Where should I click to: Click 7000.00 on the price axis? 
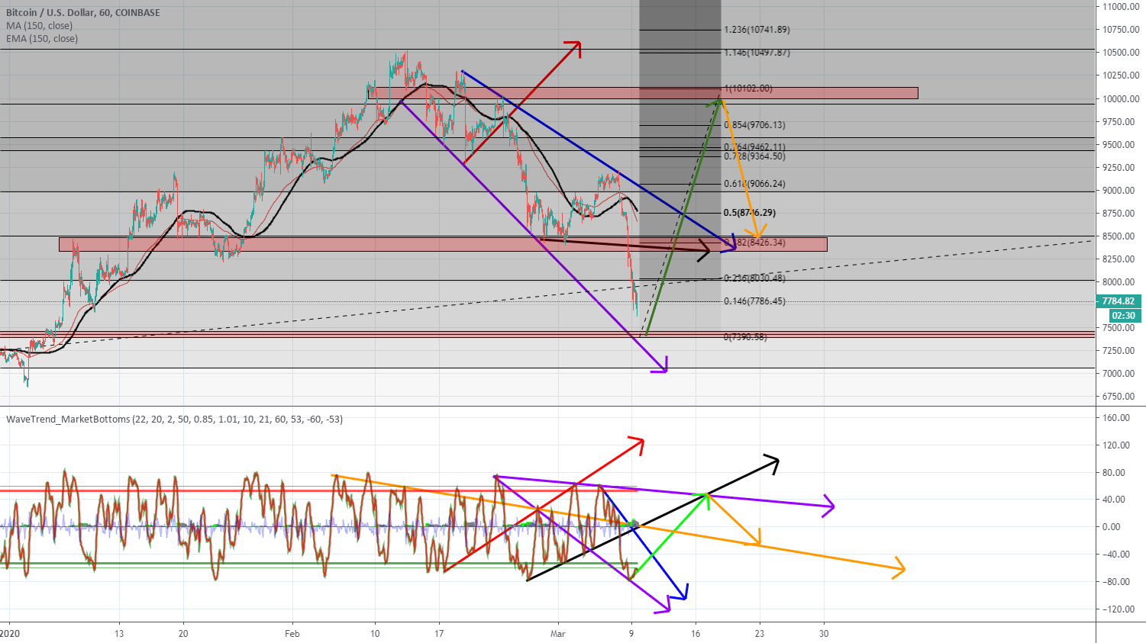coord(1119,374)
